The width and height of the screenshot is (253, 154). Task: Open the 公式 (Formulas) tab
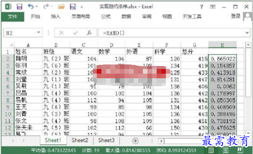(106, 16)
